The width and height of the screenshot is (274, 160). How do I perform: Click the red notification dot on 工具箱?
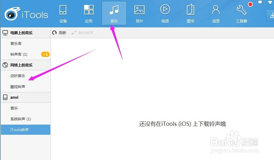[x=250, y=4]
